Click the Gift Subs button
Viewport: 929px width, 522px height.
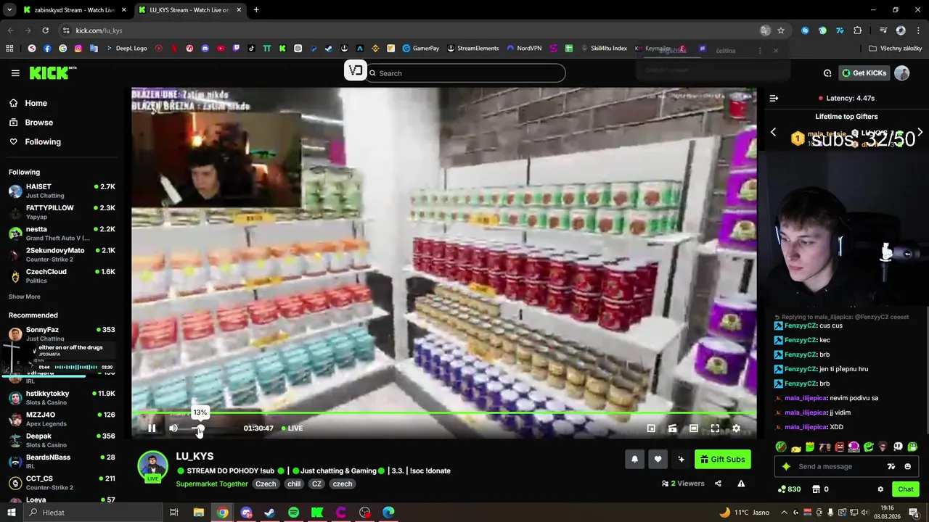coord(723,459)
